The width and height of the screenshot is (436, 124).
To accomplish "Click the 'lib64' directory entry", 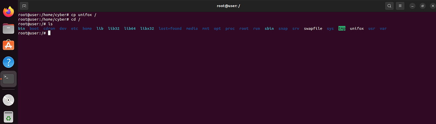I will click(130, 28).
